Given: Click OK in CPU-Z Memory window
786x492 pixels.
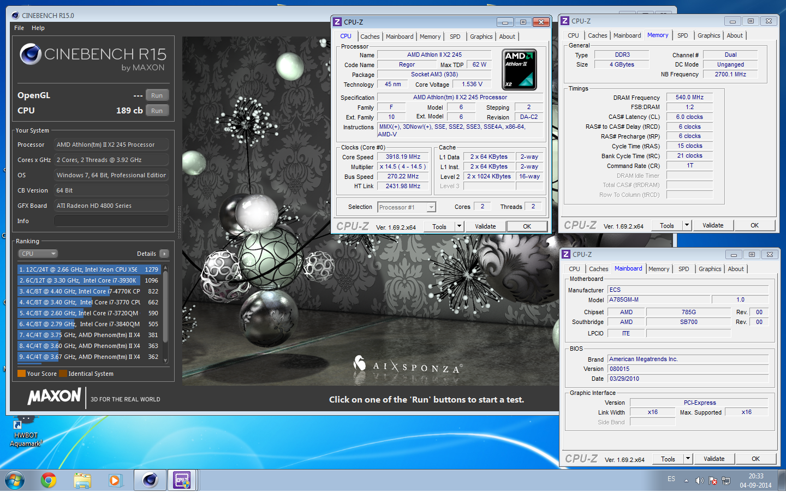Looking at the screenshot, I should coord(754,226).
